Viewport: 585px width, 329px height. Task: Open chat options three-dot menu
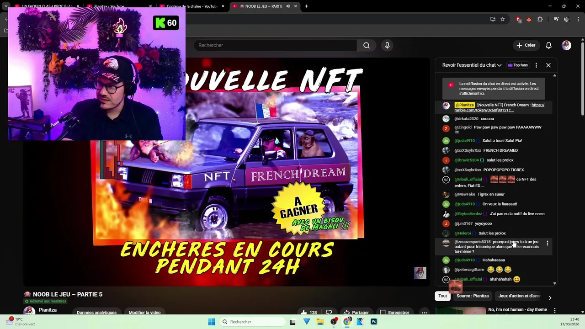click(x=536, y=65)
